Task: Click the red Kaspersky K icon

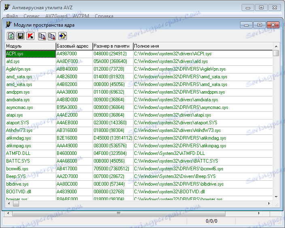Action: pos(30,36)
